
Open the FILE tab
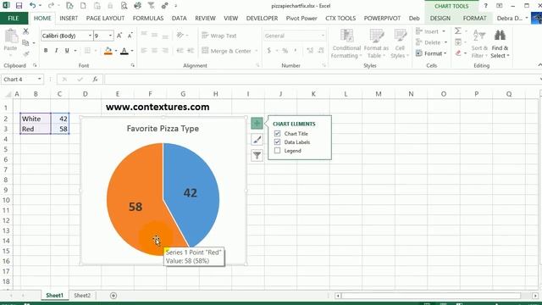point(14,19)
